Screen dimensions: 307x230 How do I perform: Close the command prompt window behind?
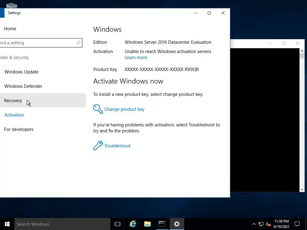(x=298, y=43)
